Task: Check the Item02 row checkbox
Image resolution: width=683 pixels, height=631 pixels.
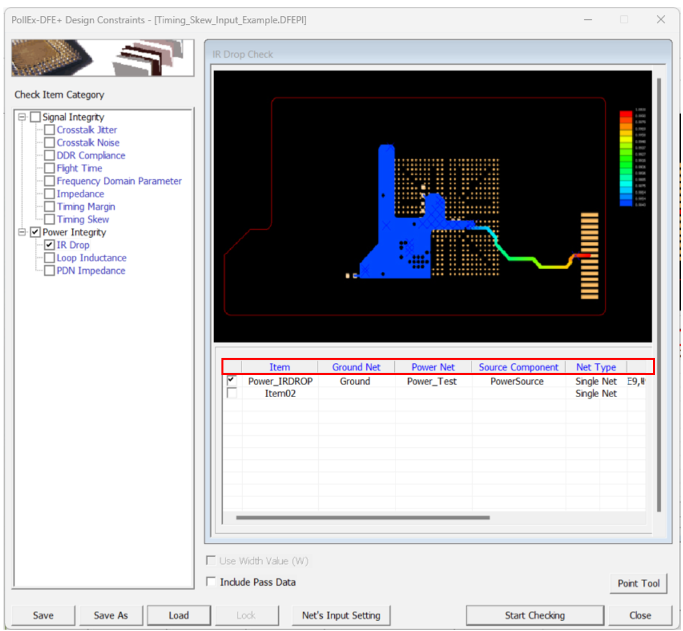Action: [231, 394]
